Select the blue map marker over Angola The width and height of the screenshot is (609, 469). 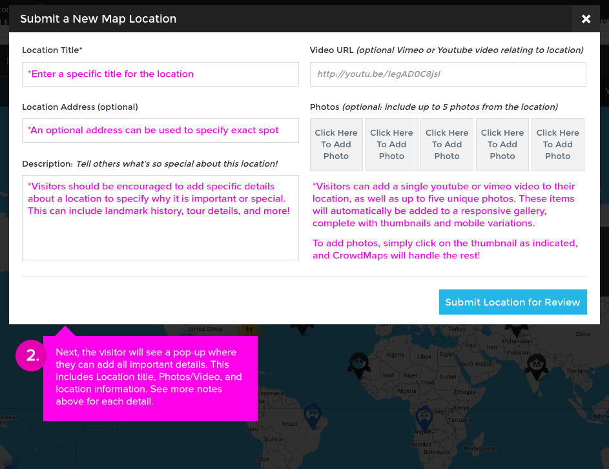pyautogui.click(x=424, y=416)
